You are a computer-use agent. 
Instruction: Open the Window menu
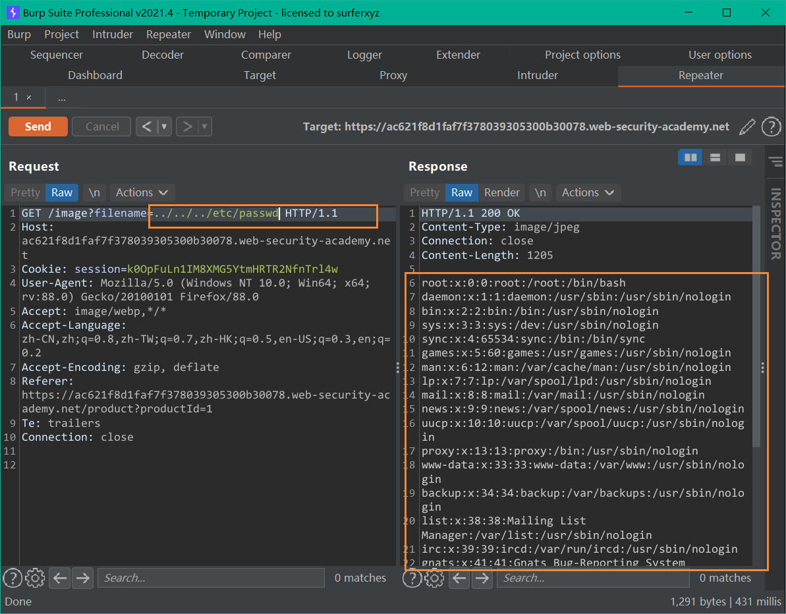(x=225, y=34)
